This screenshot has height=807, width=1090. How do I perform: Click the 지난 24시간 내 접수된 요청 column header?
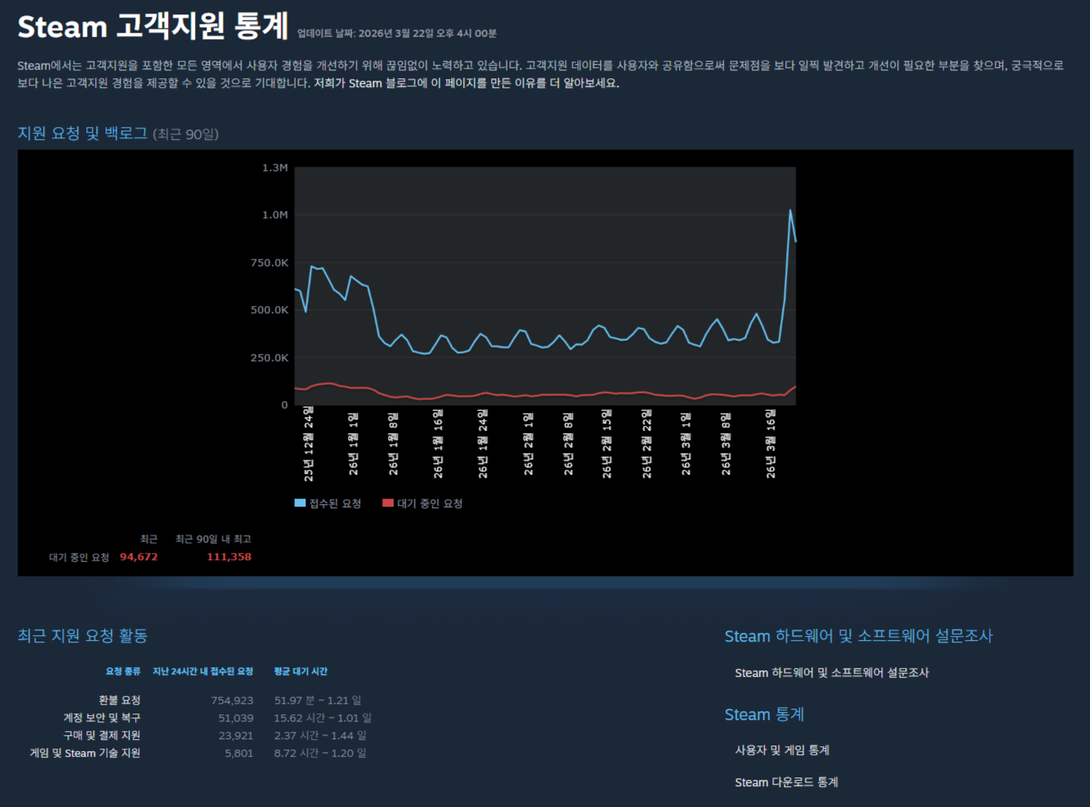coord(203,671)
